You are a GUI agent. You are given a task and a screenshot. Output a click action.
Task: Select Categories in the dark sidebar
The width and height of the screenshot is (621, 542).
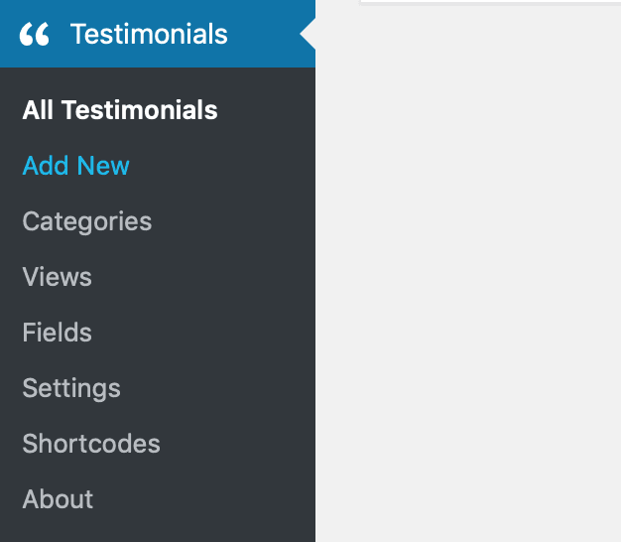(x=86, y=221)
